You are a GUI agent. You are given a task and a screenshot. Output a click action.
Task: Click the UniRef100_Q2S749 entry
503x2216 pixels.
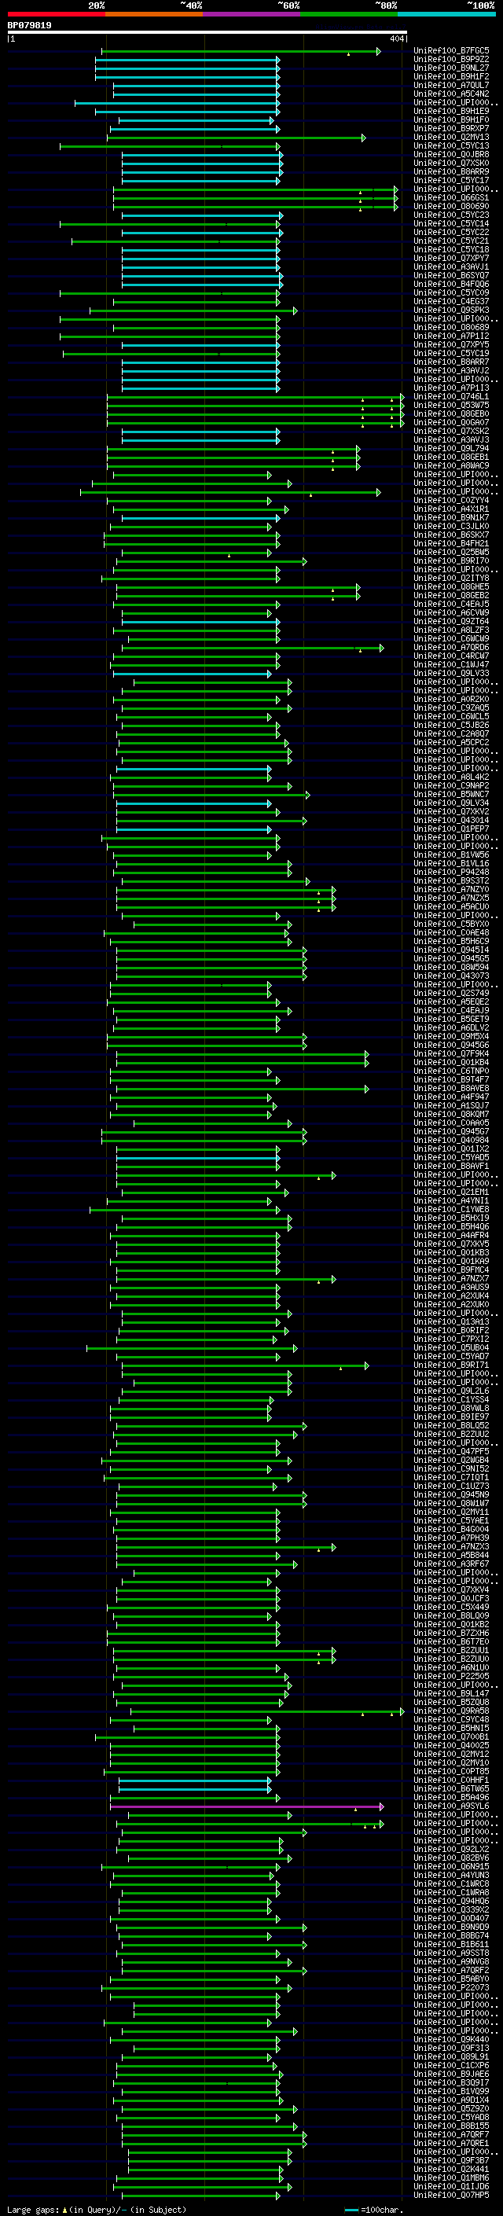pyautogui.click(x=450, y=994)
